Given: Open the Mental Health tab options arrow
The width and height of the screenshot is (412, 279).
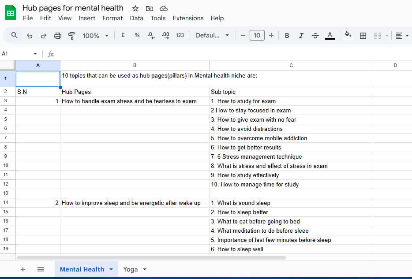Looking at the screenshot, I should [111, 269].
